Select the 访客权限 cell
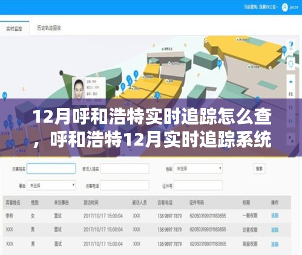302x255 pixels. tap(250, 230)
